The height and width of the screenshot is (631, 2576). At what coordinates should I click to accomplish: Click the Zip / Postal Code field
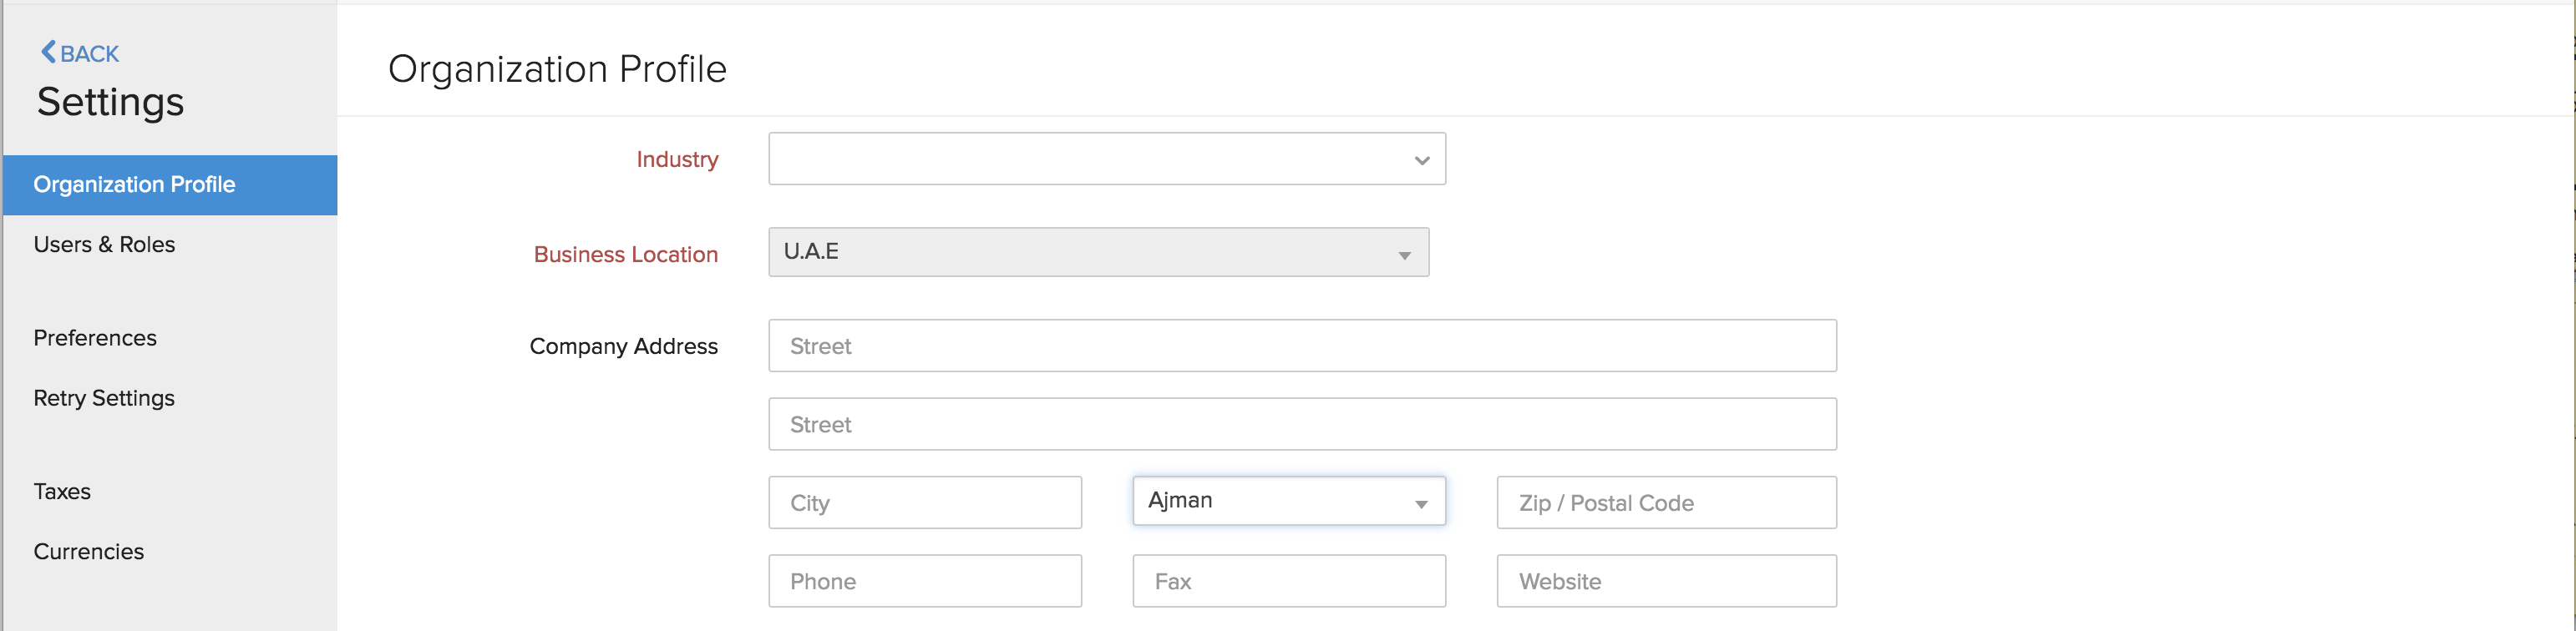pos(1665,503)
